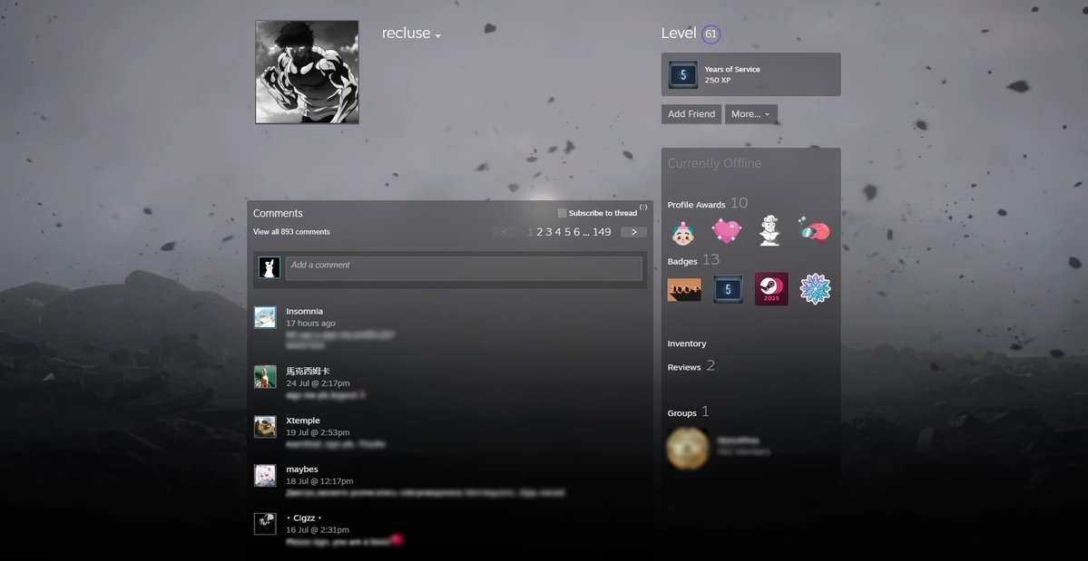Click the 250 XP text
Viewport: 1088px width, 561px height.
pos(718,81)
